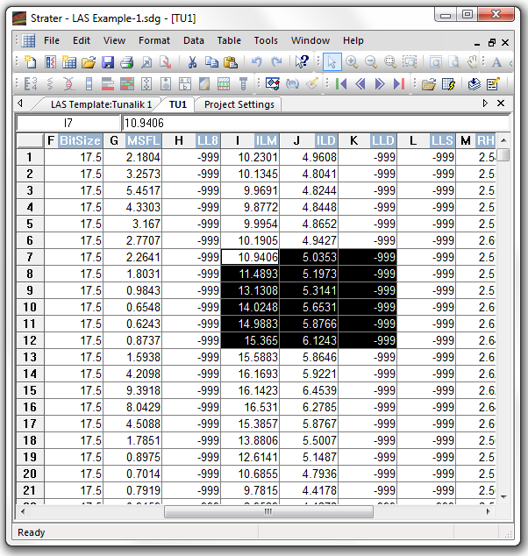The width and height of the screenshot is (528, 556).
Task: Go to the last borehole arrow
Action: coord(399,84)
